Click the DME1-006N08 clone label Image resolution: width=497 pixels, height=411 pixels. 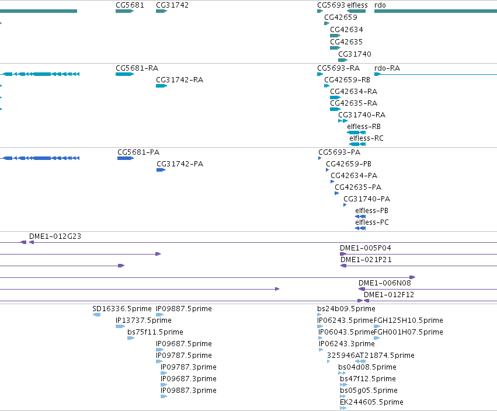pyautogui.click(x=385, y=283)
